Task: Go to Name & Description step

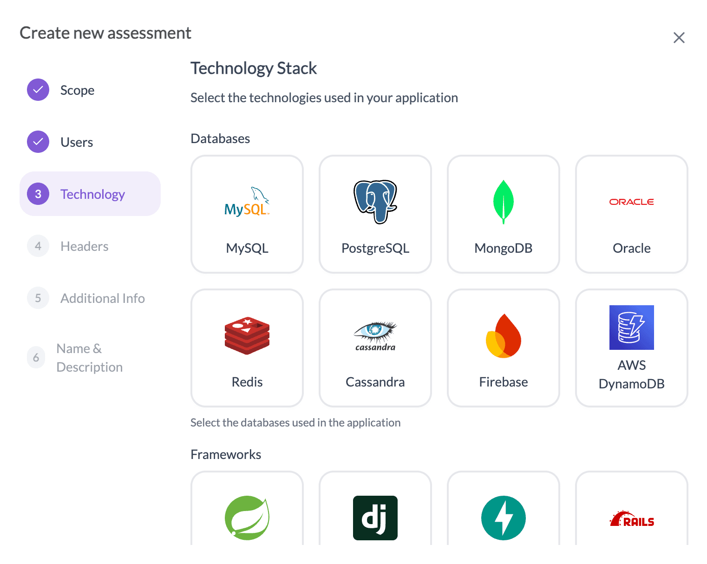Action: click(89, 358)
